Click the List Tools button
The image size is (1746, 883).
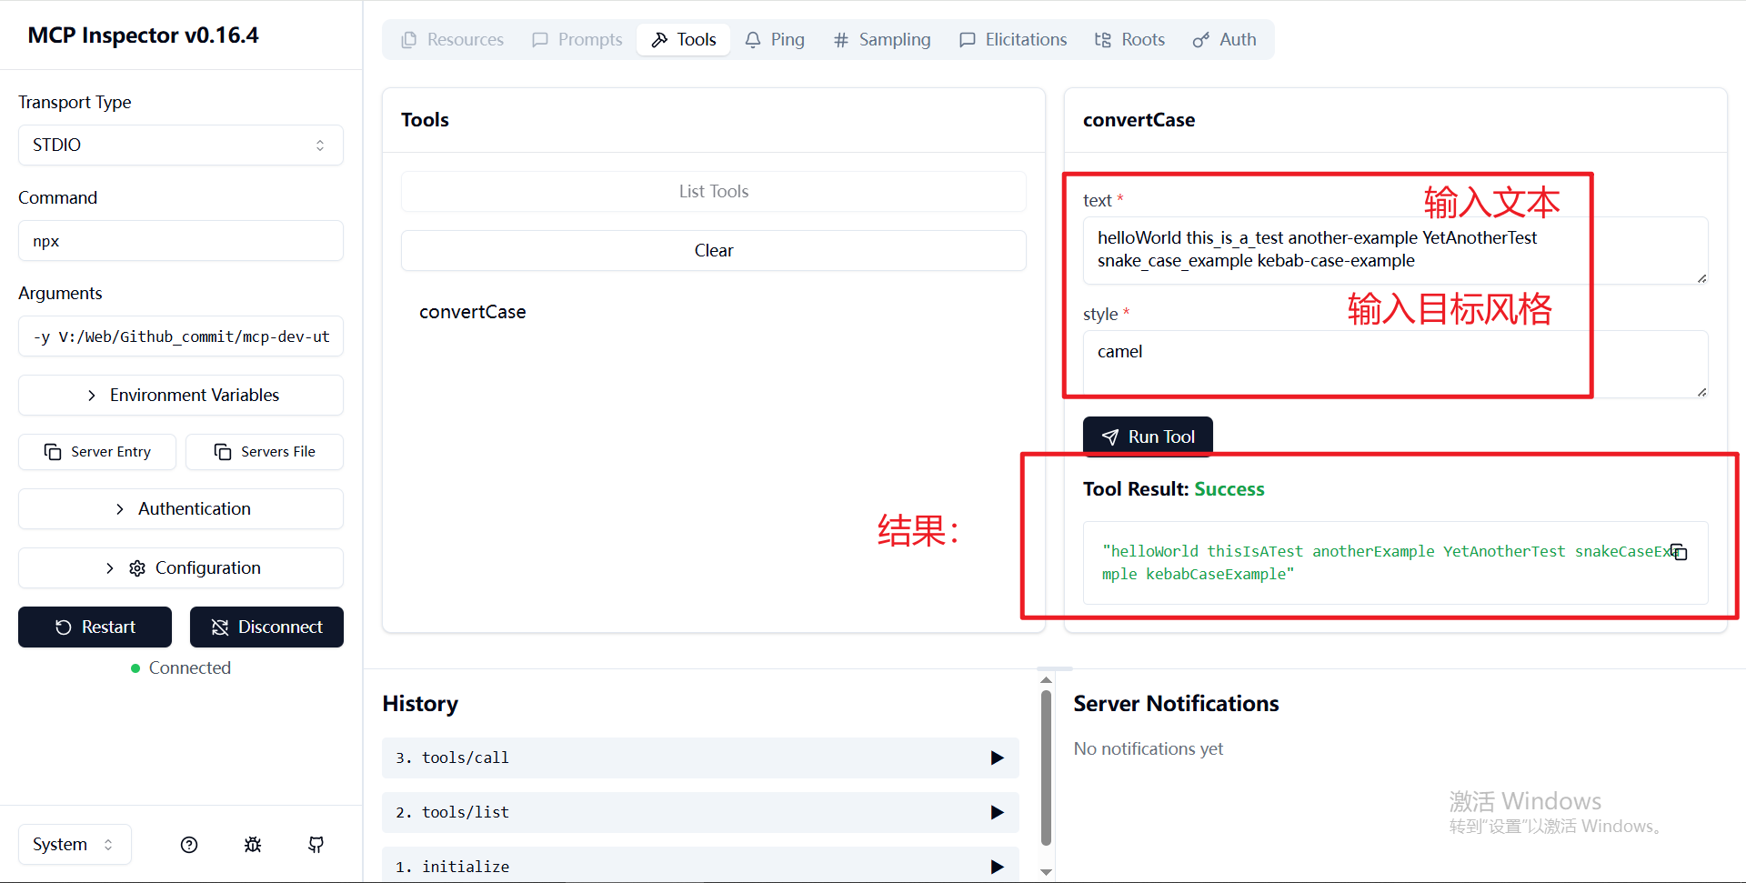pyautogui.click(x=714, y=191)
